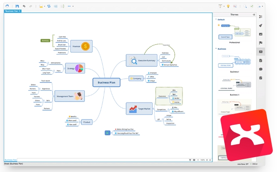Select the Product topic node
Image resolution: width=277 pixels, height=172 pixels.
click(x=87, y=122)
